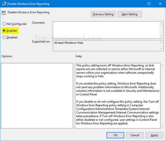Confirm changes with the OK button
The width and height of the screenshot is (166, 141).
(x=115, y=135)
